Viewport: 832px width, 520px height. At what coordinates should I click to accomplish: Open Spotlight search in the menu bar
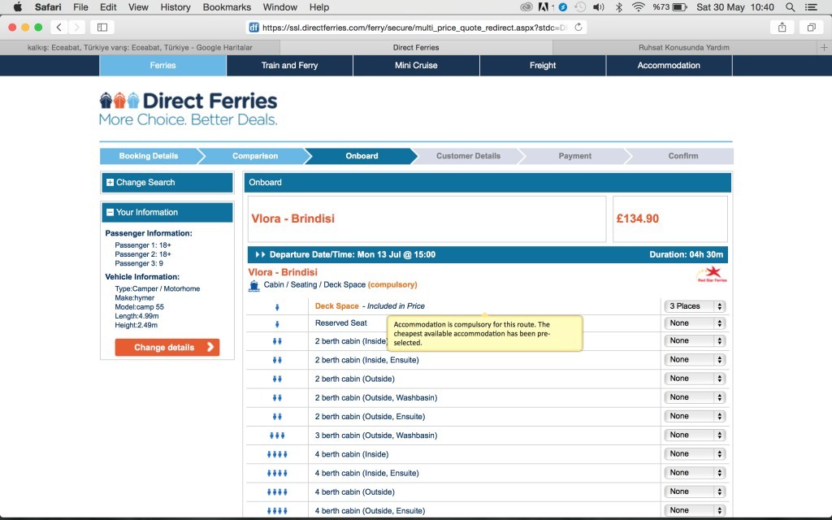pos(790,6)
